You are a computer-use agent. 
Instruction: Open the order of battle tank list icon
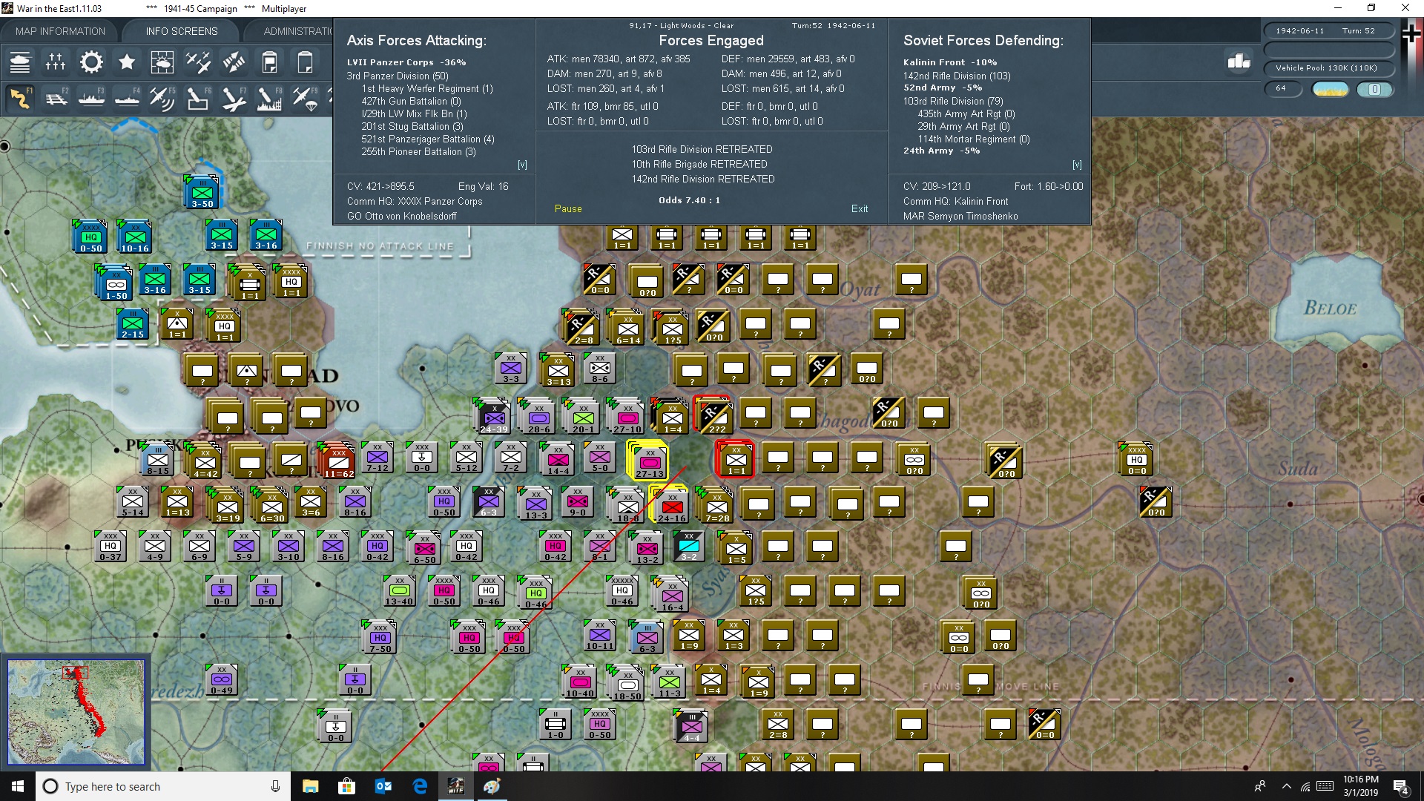(x=20, y=62)
